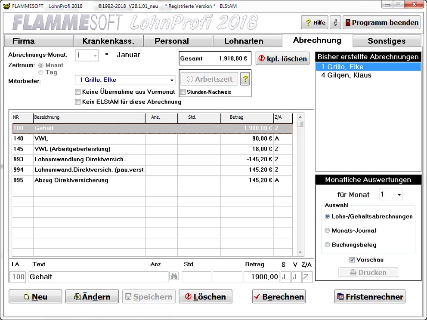427x320 pixels.
Task: Open the Mitarbeiter dropdown showing Grillo, Elke
Action: pyautogui.click(x=125, y=80)
